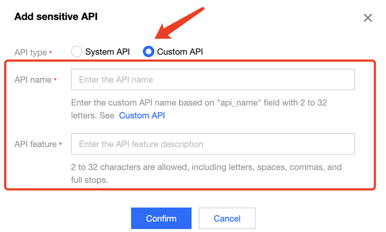Screen dimensions: 386x232
Task: Focus the API feature description input field
Action: [x=213, y=144]
